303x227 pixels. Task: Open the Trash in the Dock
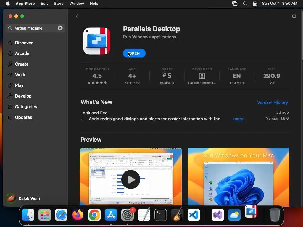click(x=275, y=215)
